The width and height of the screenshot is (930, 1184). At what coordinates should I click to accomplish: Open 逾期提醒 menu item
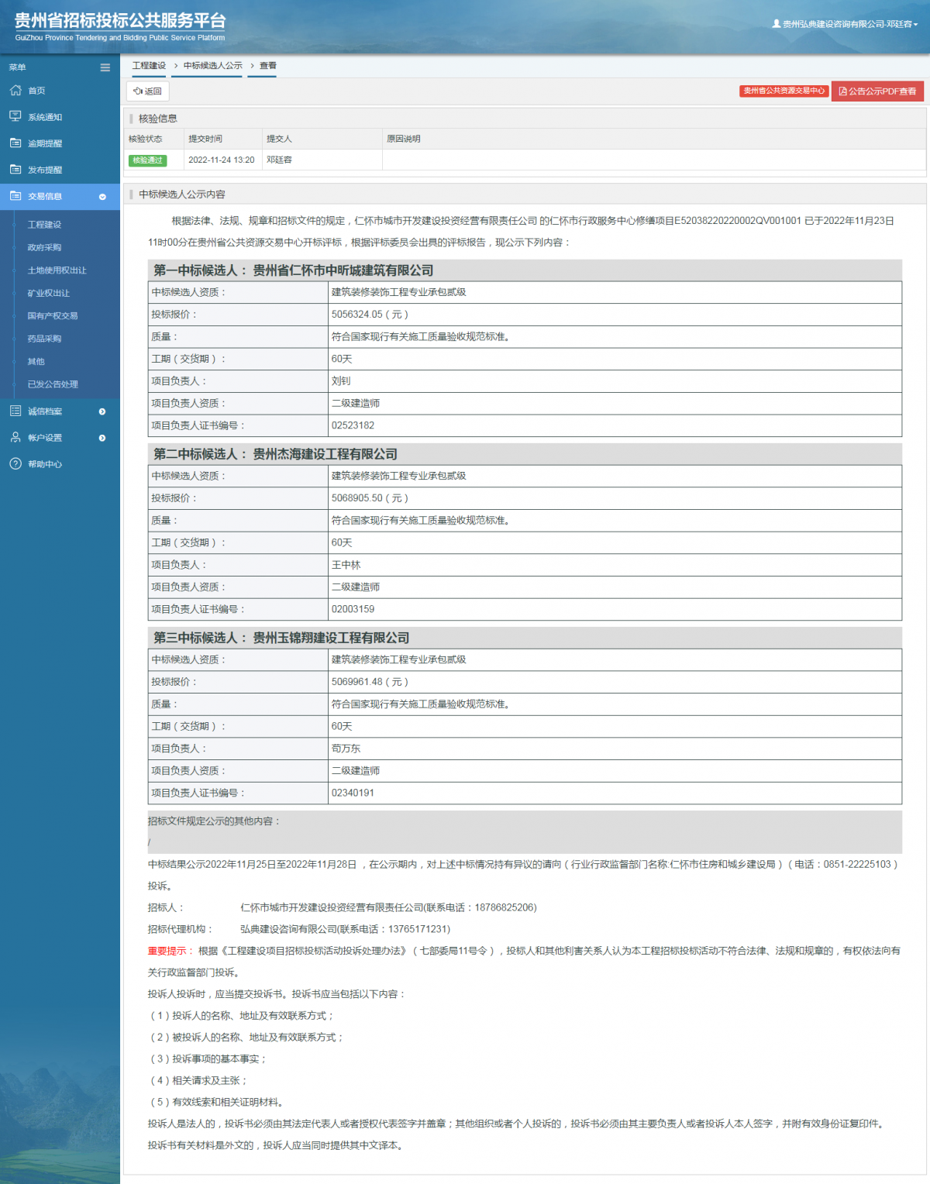(45, 143)
